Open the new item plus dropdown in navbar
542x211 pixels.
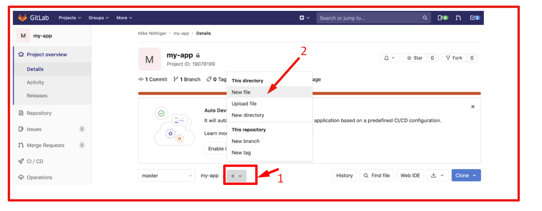tap(305, 18)
